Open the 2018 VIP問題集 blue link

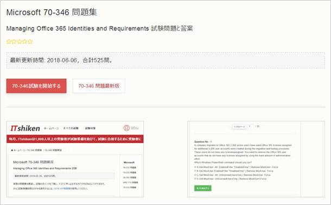pyautogui.click(x=62, y=189)
